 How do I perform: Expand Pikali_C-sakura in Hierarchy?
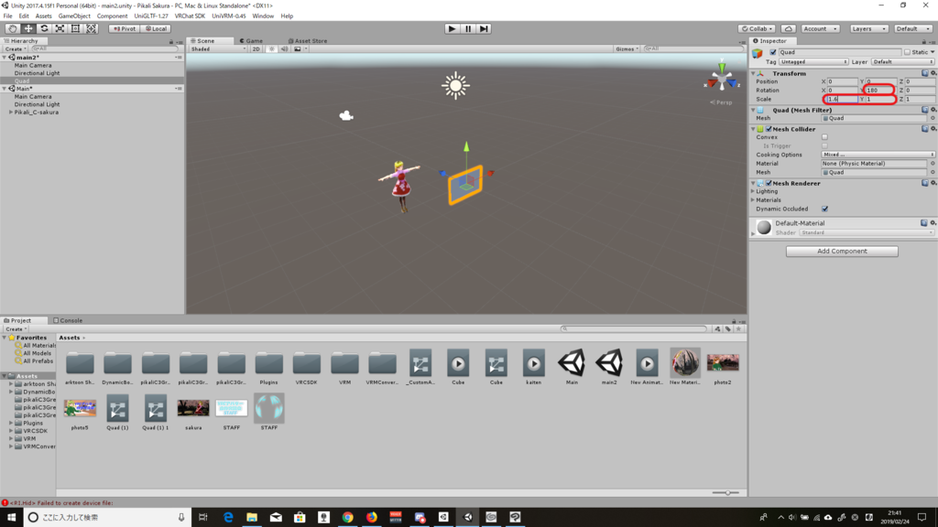11,113
